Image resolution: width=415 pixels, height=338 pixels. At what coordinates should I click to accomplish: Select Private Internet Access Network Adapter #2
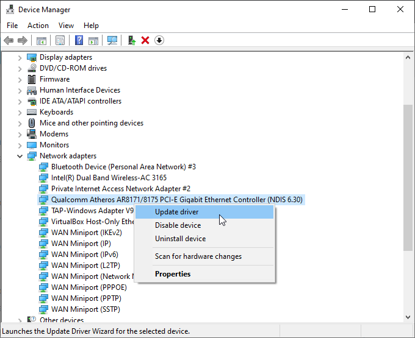121,189
